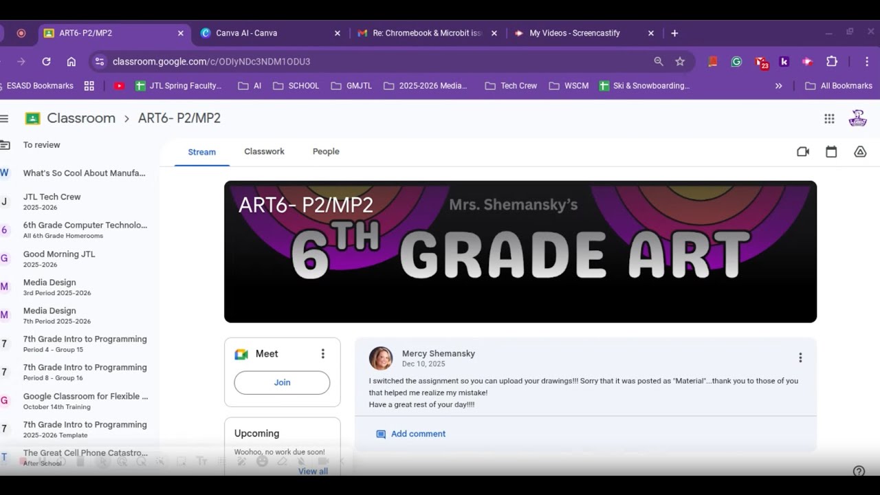880x495 pixels.
Task: Open Meet card three-dot options
Action: point(322,354)
